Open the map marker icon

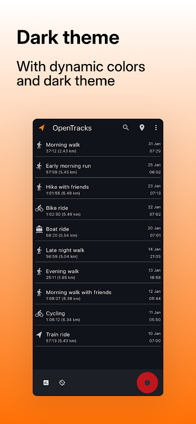141,128
